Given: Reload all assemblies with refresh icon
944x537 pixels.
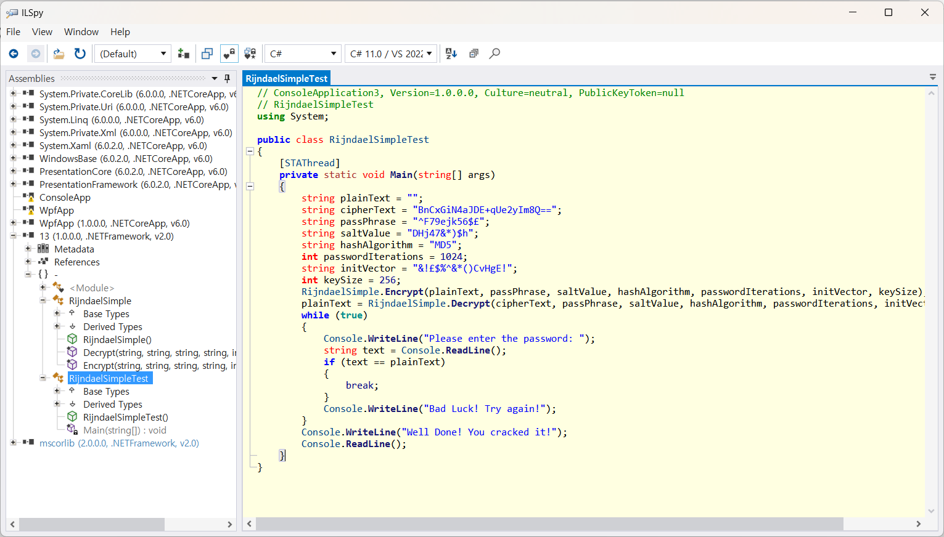Looking at the screenshot, I should [80, 54].
